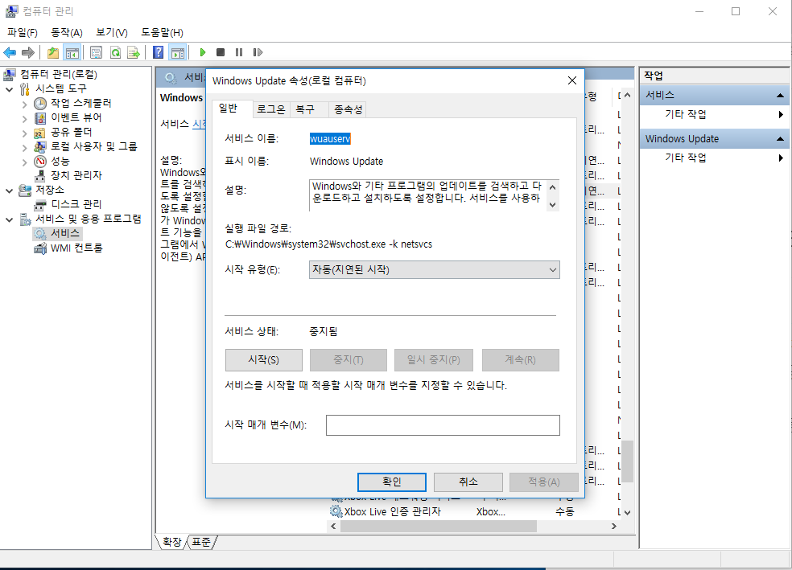Click the services list scroll right arrow
This screenshot has height=570, width=792.
click(613, 526)
